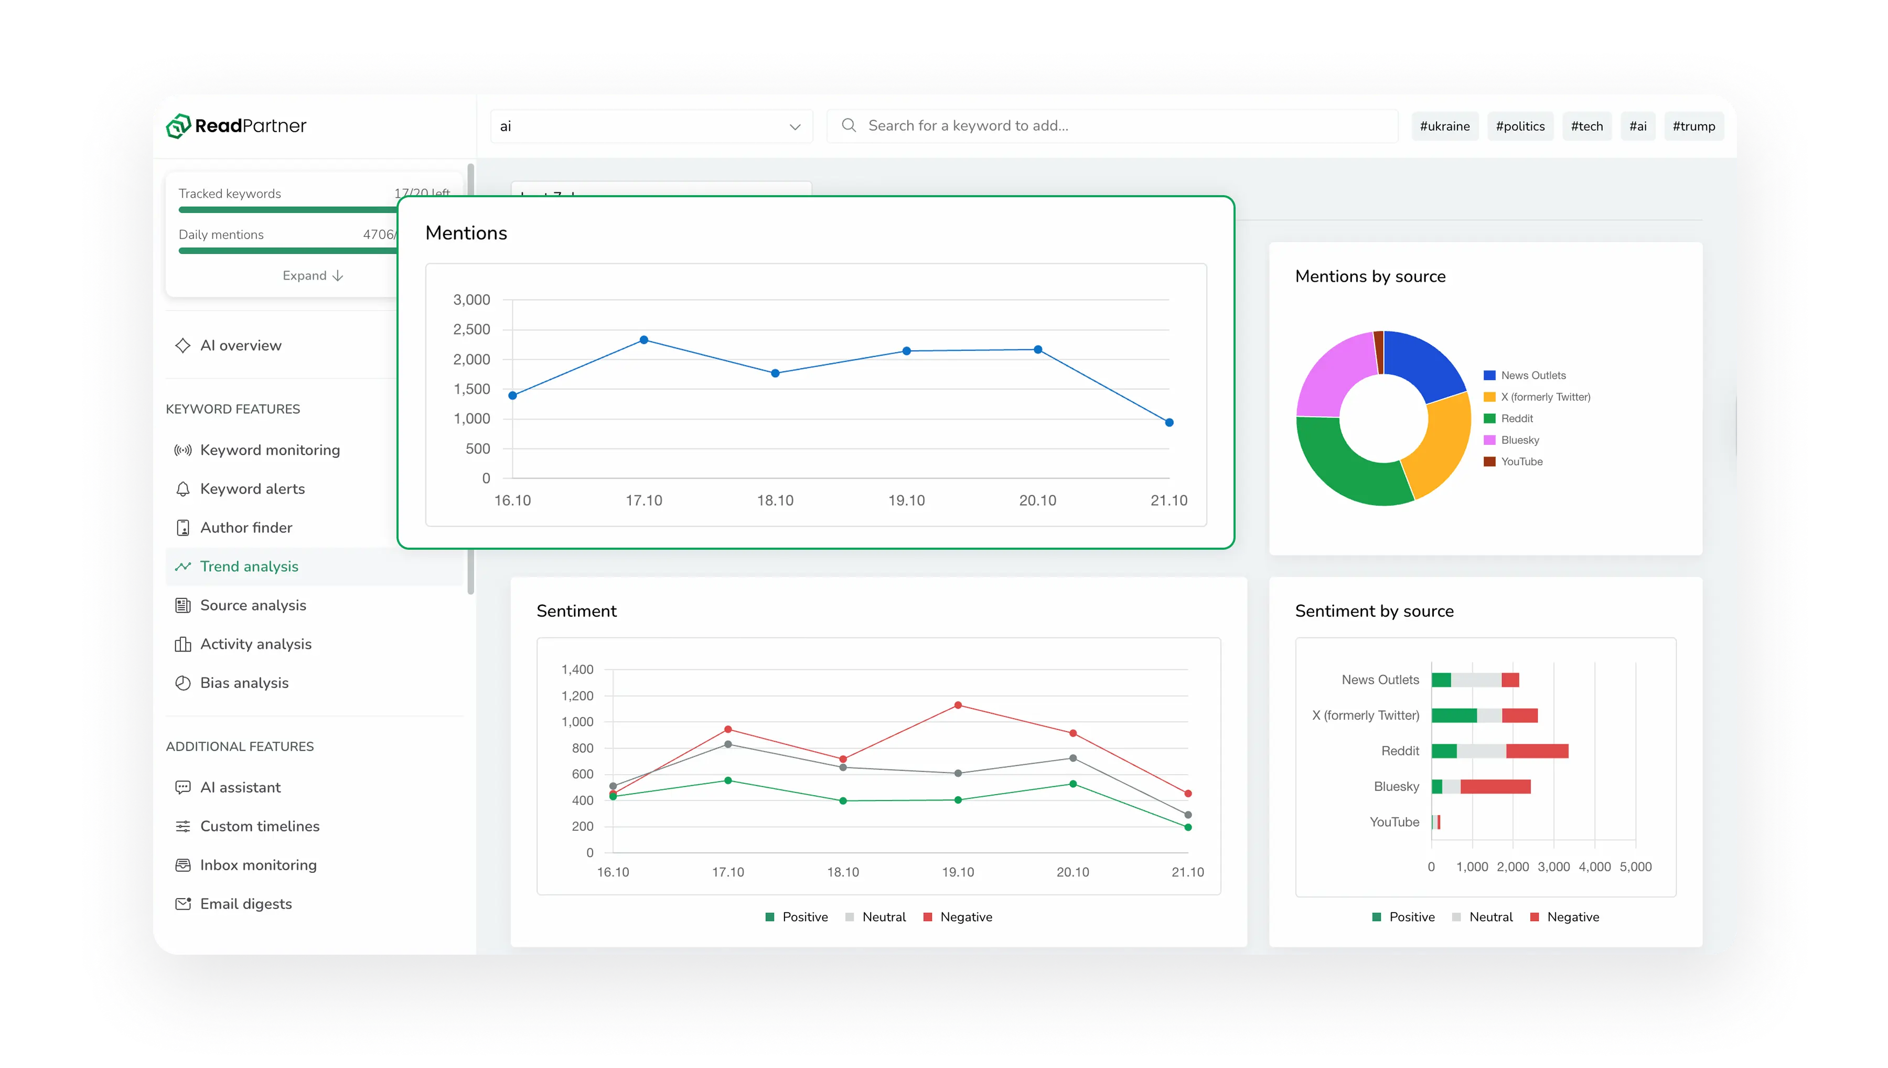Screen dimensions: 1888x1068
Task: Click the Custom timelines sliders icon
Action: click(183, 827)
